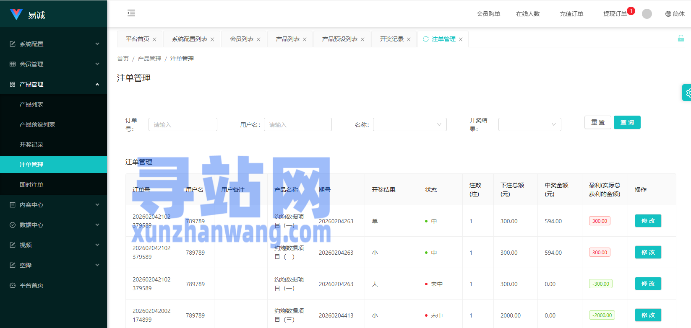Close the 会员列表 tab
Image resolution: width=691 pixels, height=328 pixels.
258,39
